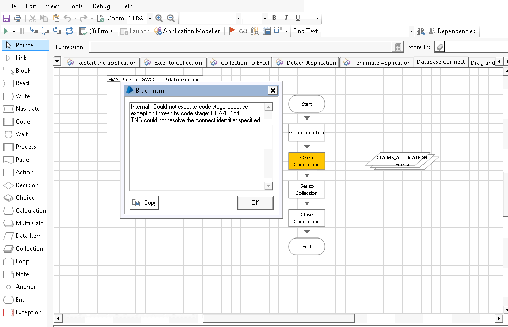The image size is (508, 327).
Task: Click the Copy button in error dialog
Action: click(145, 202)
